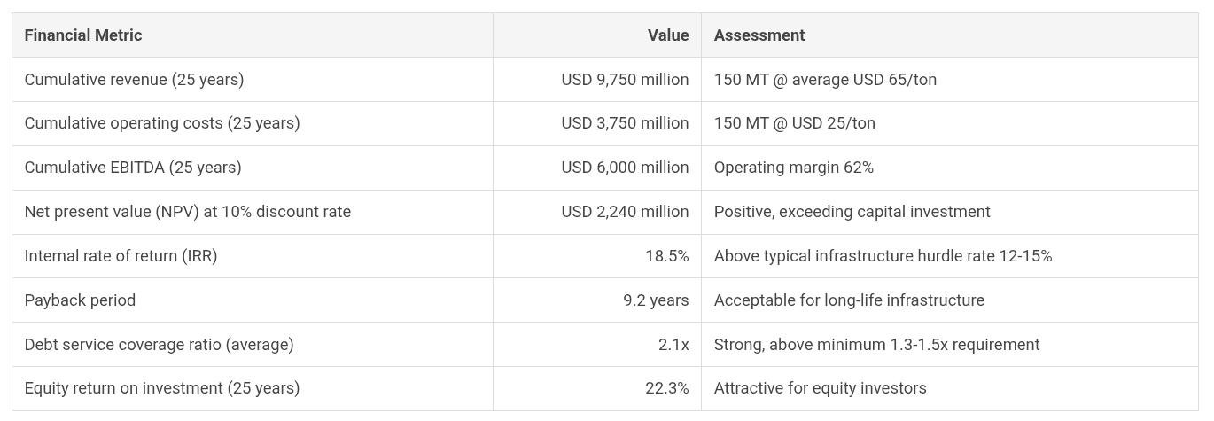The width and height of the screenshot is (1214, 421).
Task: Select the Cumulative EBITDA (25 years) cell
Action: tap(133, 168)
